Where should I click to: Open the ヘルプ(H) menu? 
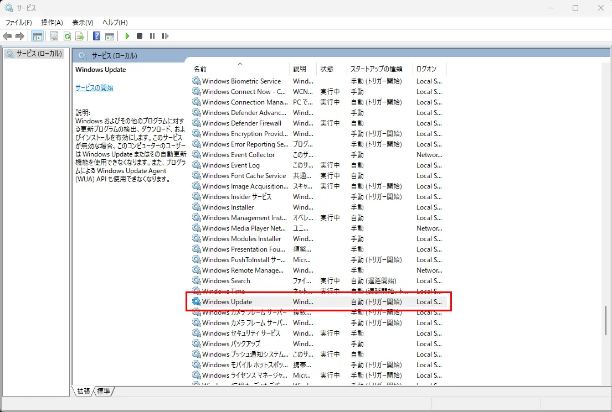115,22
